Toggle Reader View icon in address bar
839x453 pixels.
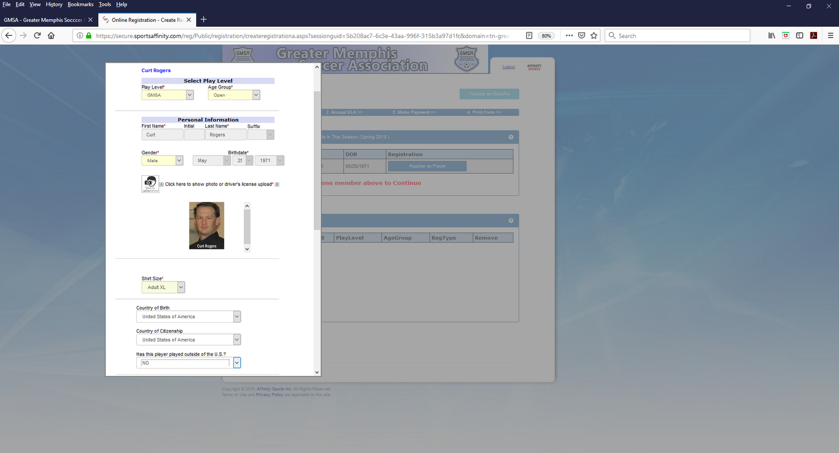click(529, 35)
